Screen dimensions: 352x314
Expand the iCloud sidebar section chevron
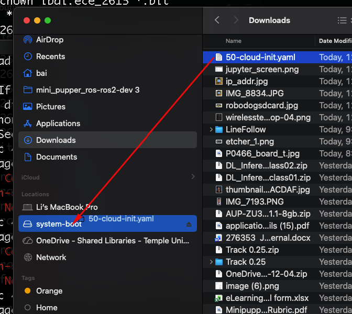tap(193, 177)
